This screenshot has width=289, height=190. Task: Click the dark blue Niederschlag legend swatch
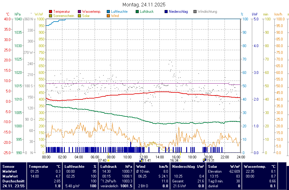166,12
